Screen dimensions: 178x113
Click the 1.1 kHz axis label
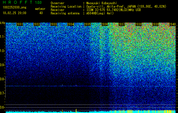(x=2, y=37)
